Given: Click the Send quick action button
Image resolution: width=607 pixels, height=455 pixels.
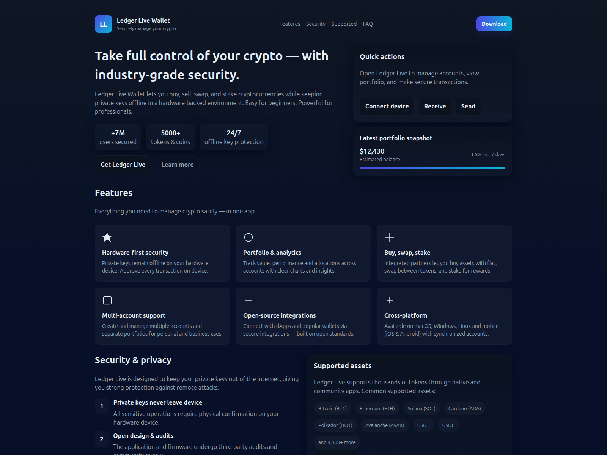Looking at the screenshot, I should click(468, 106).
